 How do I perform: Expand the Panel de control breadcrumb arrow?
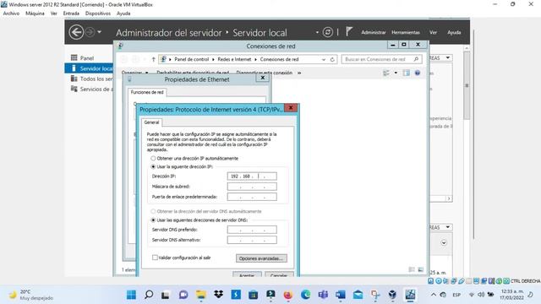tap(213, 59)
